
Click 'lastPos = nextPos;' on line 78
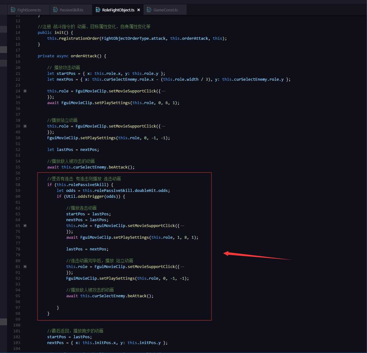click(x=87, y=249)
